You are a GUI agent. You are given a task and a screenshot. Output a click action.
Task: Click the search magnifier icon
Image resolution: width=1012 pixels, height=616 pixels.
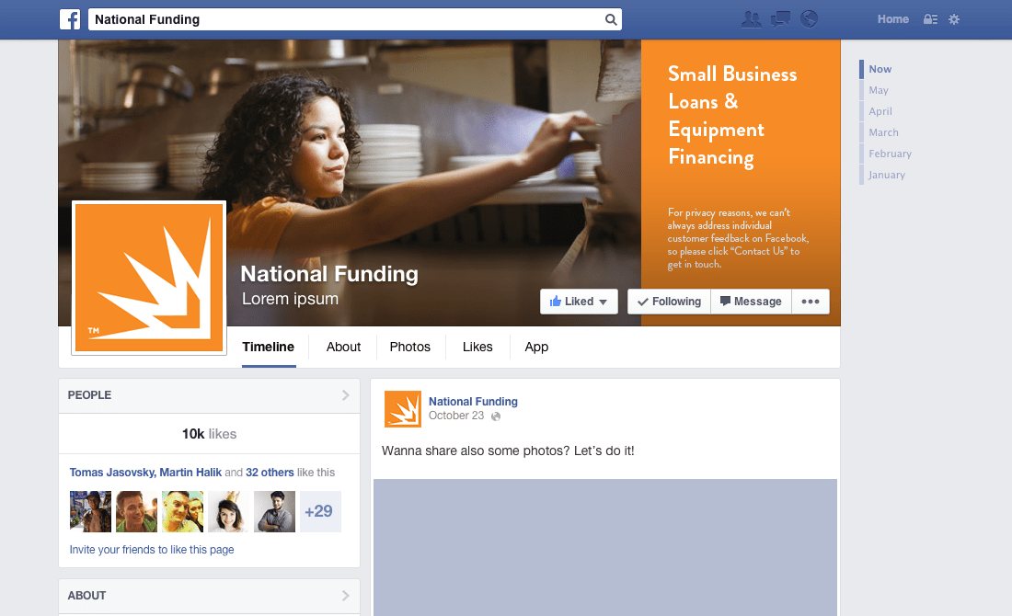click(611, 19)
